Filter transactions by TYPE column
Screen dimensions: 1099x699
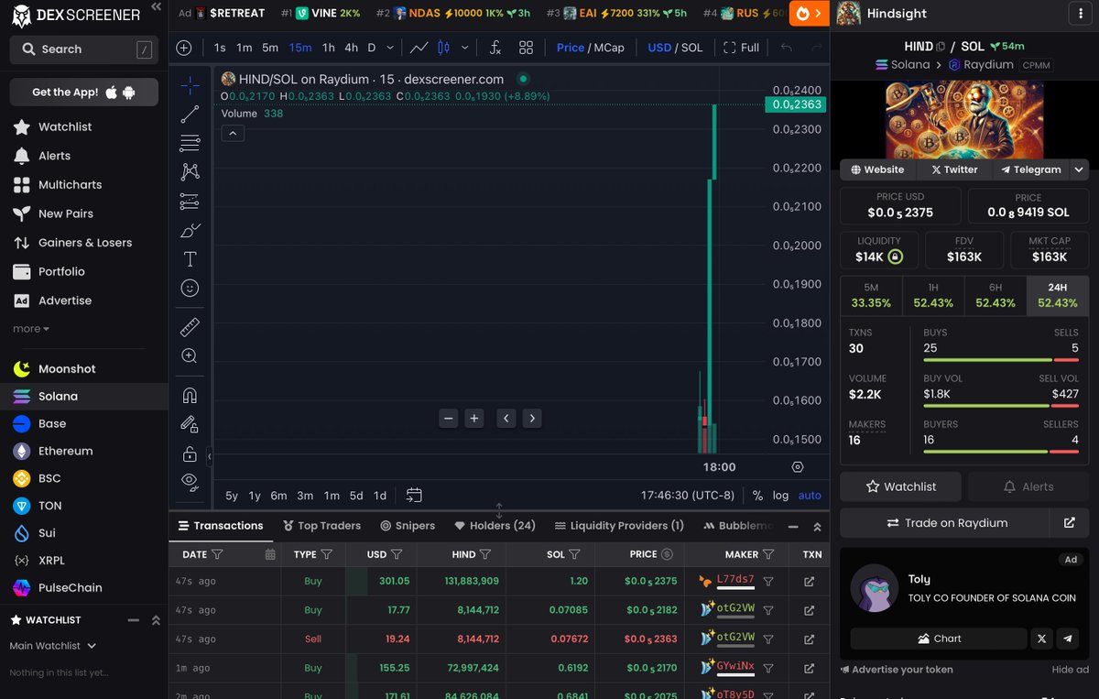(326, 554)
